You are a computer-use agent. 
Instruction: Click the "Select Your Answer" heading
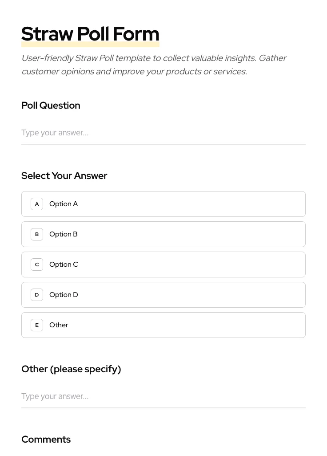[x=64, y=176]
